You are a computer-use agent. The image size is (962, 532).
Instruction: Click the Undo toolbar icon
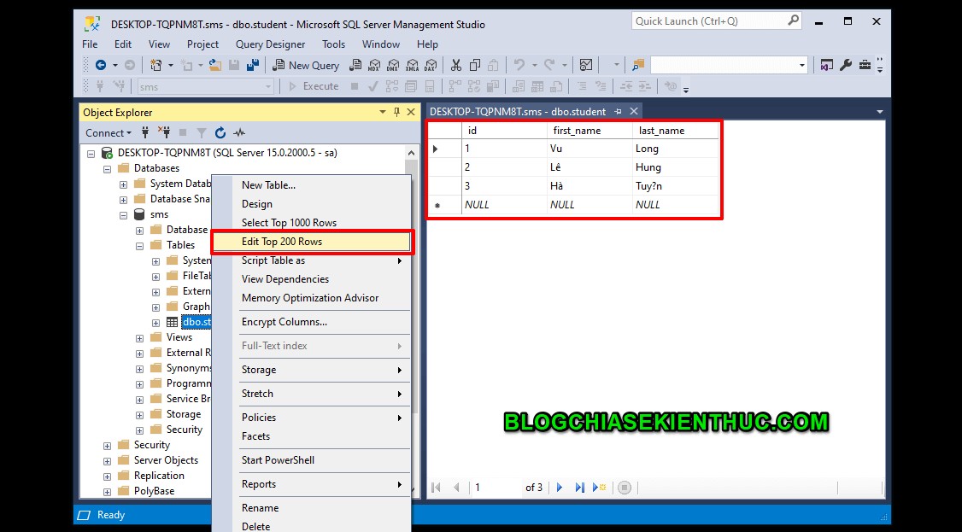(x=519, y=65)
